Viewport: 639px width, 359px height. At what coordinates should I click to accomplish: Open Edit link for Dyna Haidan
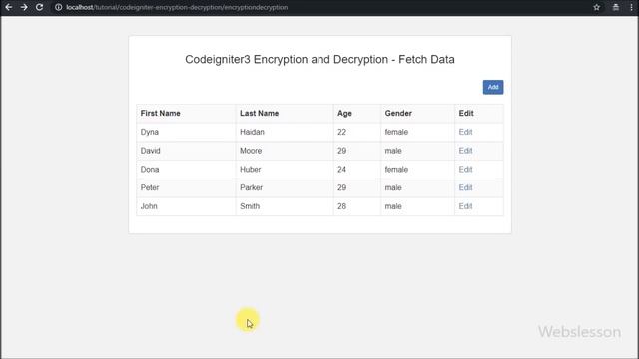pyautogui.click(x=465, y=132)
